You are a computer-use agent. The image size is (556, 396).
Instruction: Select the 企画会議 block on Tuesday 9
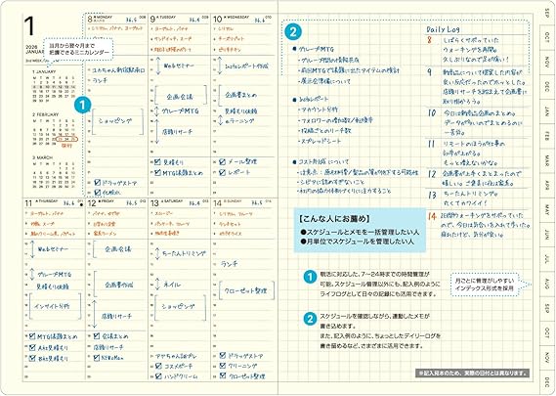pos(180,96)
